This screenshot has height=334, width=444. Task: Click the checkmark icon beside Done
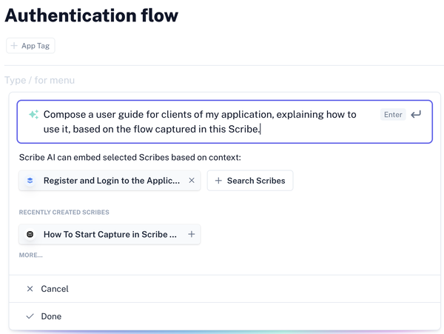[x=30, y=316]
